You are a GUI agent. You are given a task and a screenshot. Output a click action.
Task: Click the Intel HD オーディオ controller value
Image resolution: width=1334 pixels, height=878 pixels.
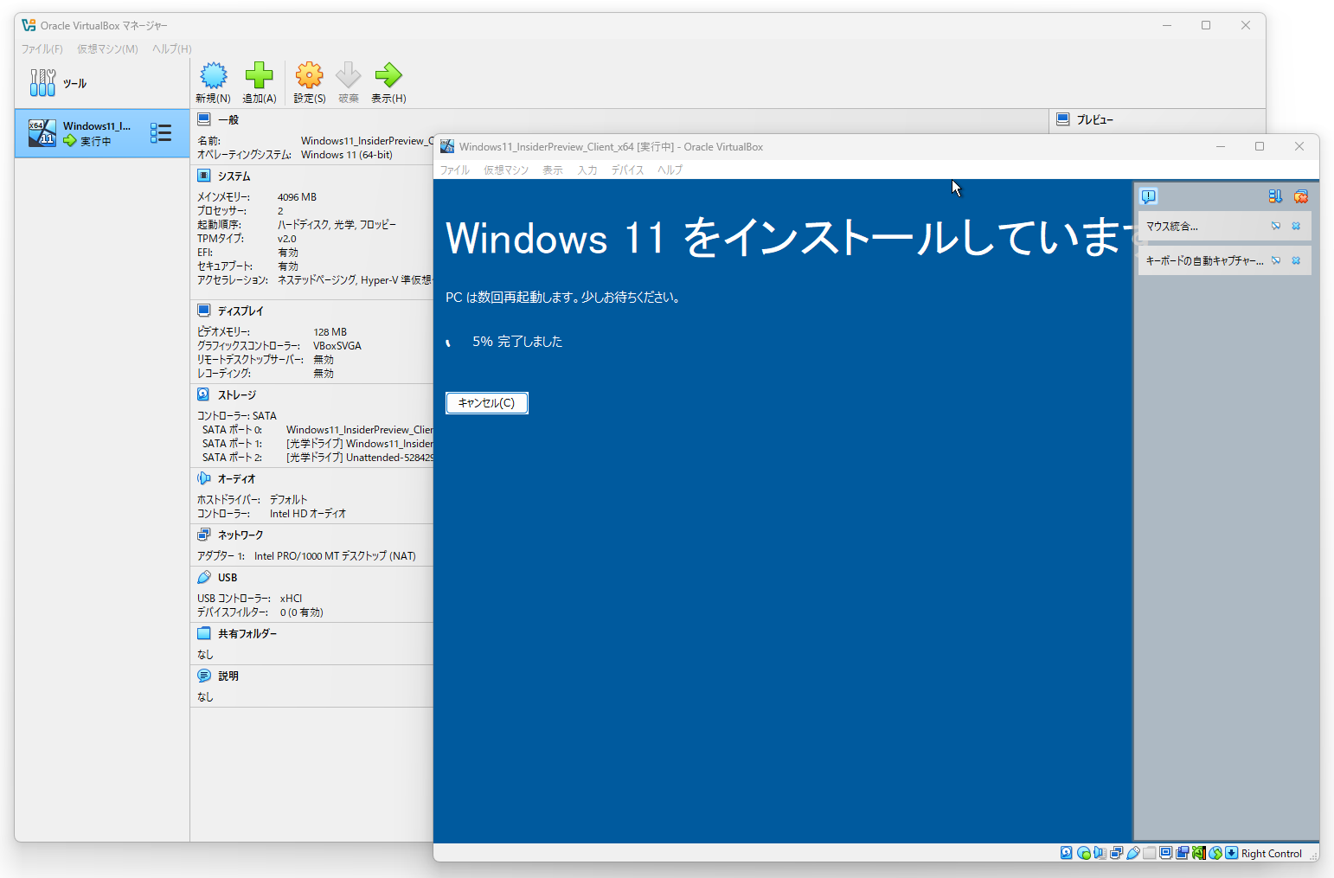click(x=308, y=514)
